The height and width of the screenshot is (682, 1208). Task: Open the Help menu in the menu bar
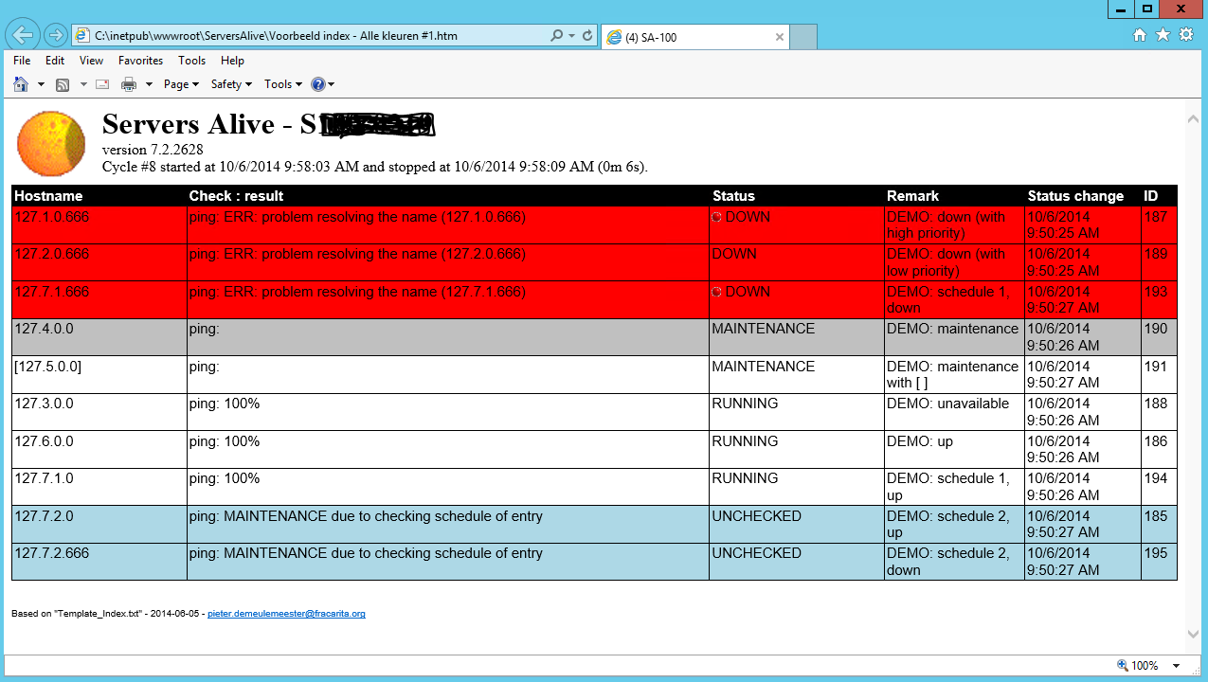point(232,61)
